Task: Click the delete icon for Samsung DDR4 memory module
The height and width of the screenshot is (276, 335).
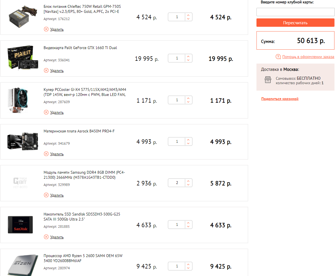Action: coord(46,195)
